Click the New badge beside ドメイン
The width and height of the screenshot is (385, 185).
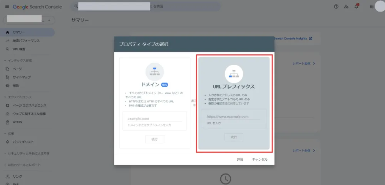pyautogui.click(x=164, y=85)
